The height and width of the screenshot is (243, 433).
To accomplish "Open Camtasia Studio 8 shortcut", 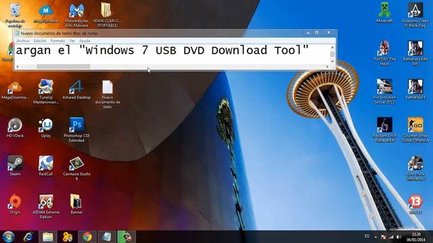I will [76, 168].
